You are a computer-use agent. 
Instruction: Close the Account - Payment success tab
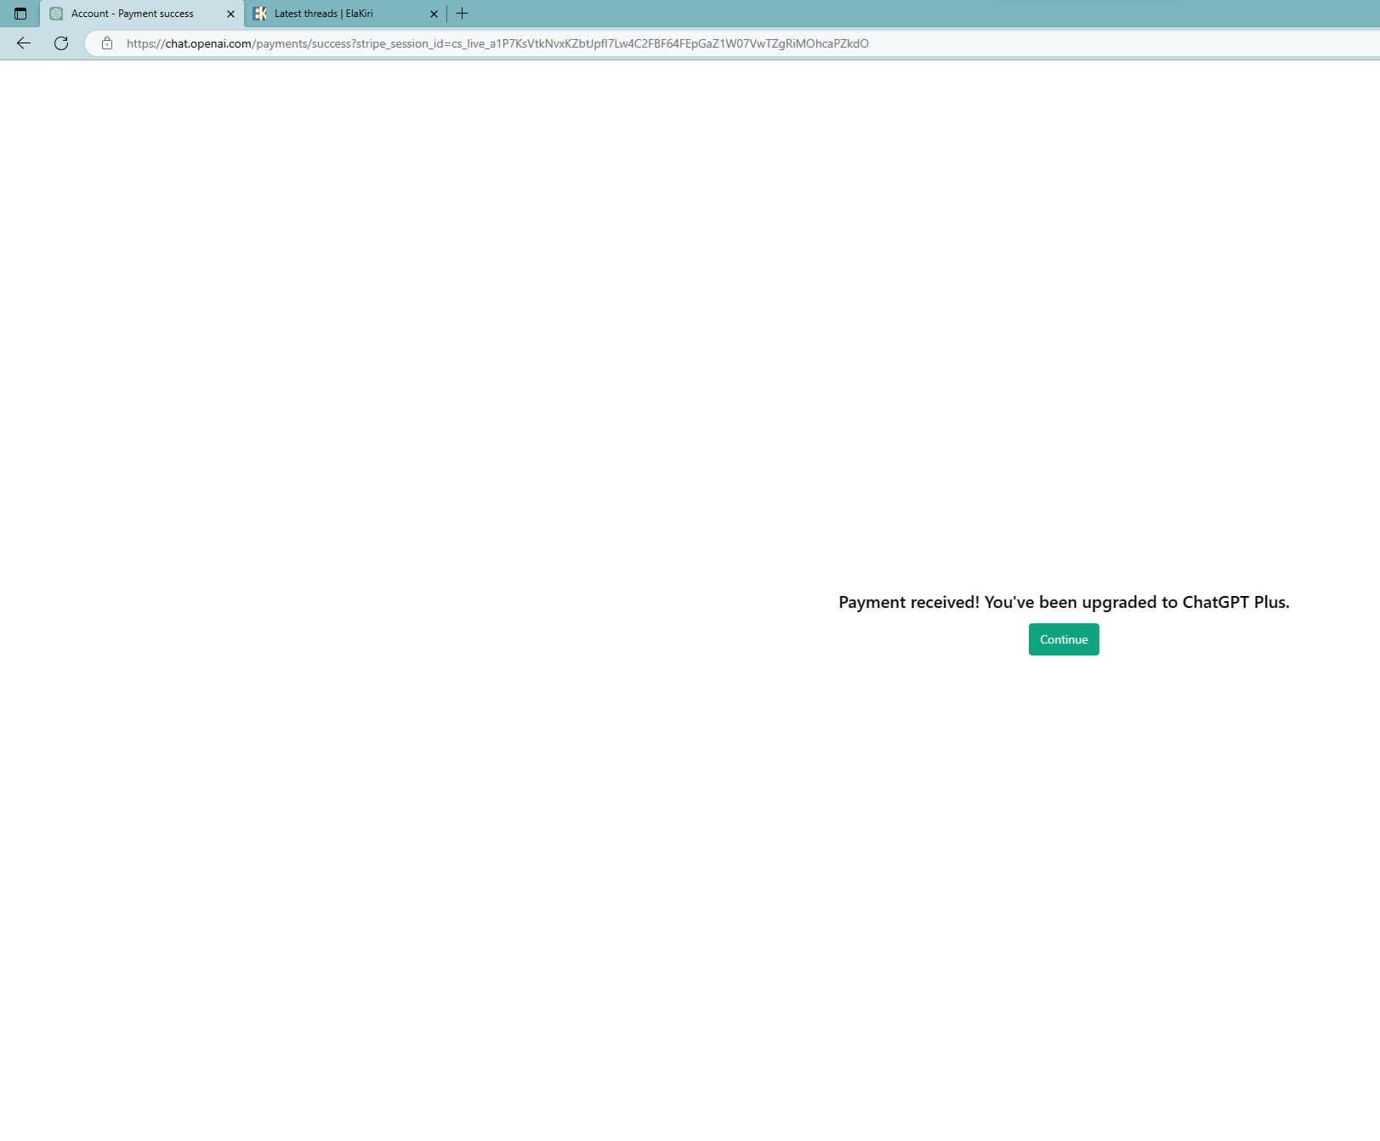click(x=230, y=14)
